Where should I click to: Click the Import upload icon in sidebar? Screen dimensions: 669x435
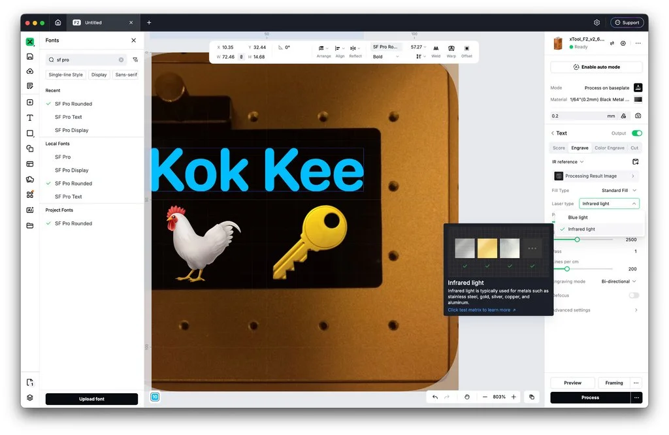(30, 71)
